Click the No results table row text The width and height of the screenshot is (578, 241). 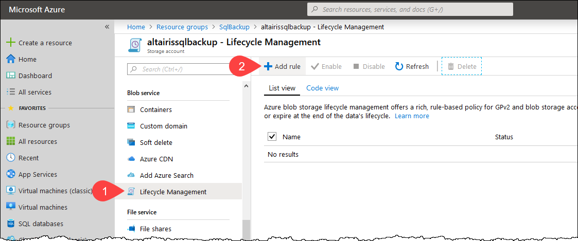pos(283,154)
